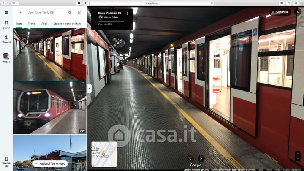Screen dimensions: 304x171
Task: Switch to the Video tab
Action: (x=44, y=24)
